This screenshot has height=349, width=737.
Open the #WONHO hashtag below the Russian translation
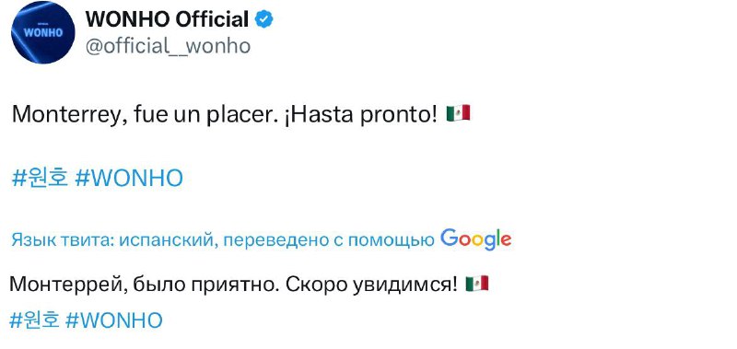[x=113, y=320]
